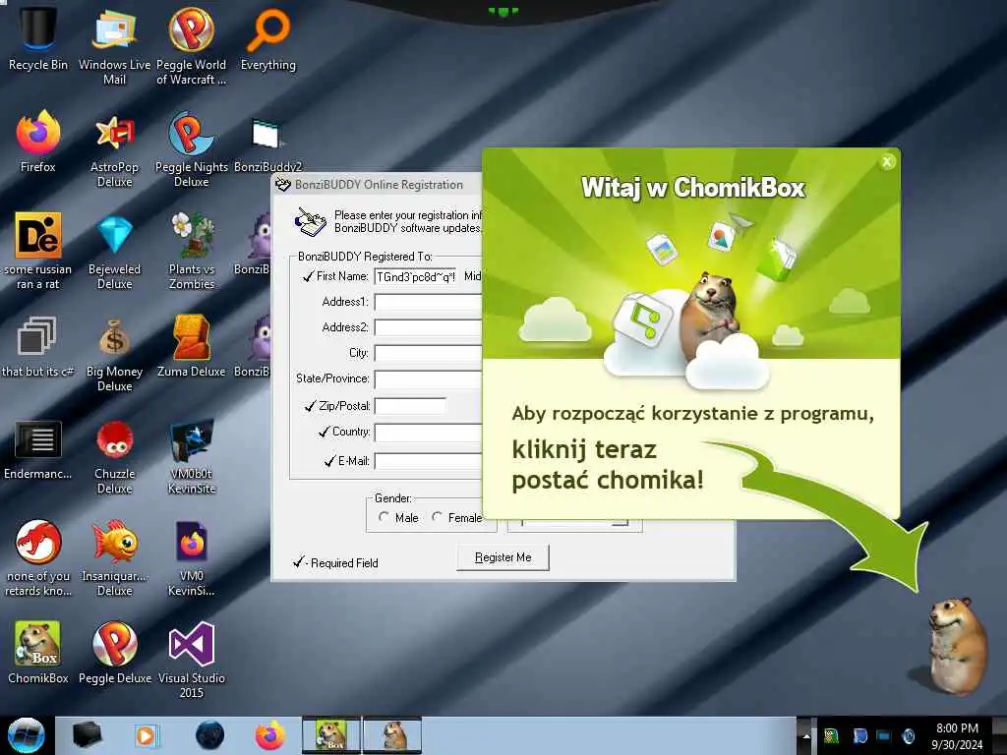1007x755 pixels.
Task: Click the Register Me button
Action: click(503, 557)
